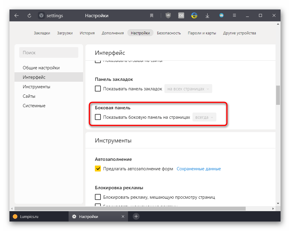The width and height of the screenshot is (290, 231).
Task: Open the Сохраненные данные link
Action: click(x=199, y=169)
